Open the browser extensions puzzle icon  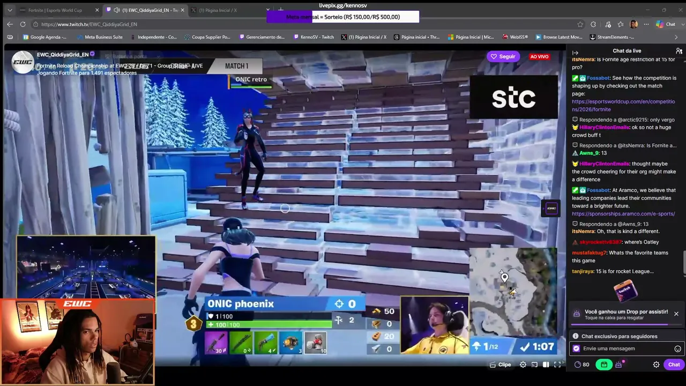(x=593, y=24)
